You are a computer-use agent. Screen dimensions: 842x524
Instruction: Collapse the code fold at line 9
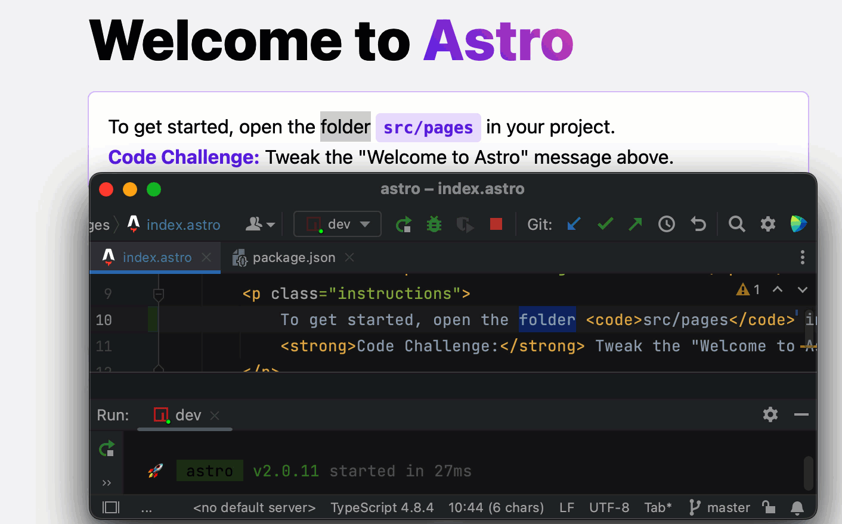[x=157, y=293]
